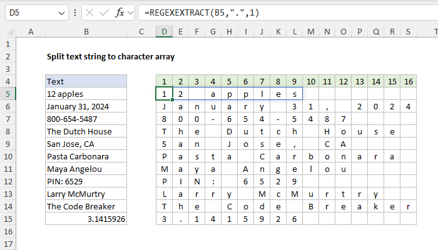Select column D header

(x=163, y=31)
